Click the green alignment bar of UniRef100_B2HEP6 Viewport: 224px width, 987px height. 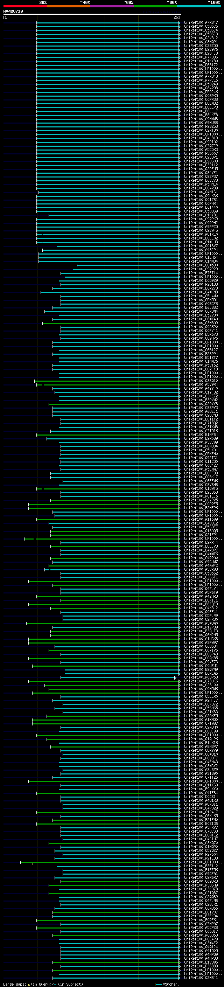104,508
